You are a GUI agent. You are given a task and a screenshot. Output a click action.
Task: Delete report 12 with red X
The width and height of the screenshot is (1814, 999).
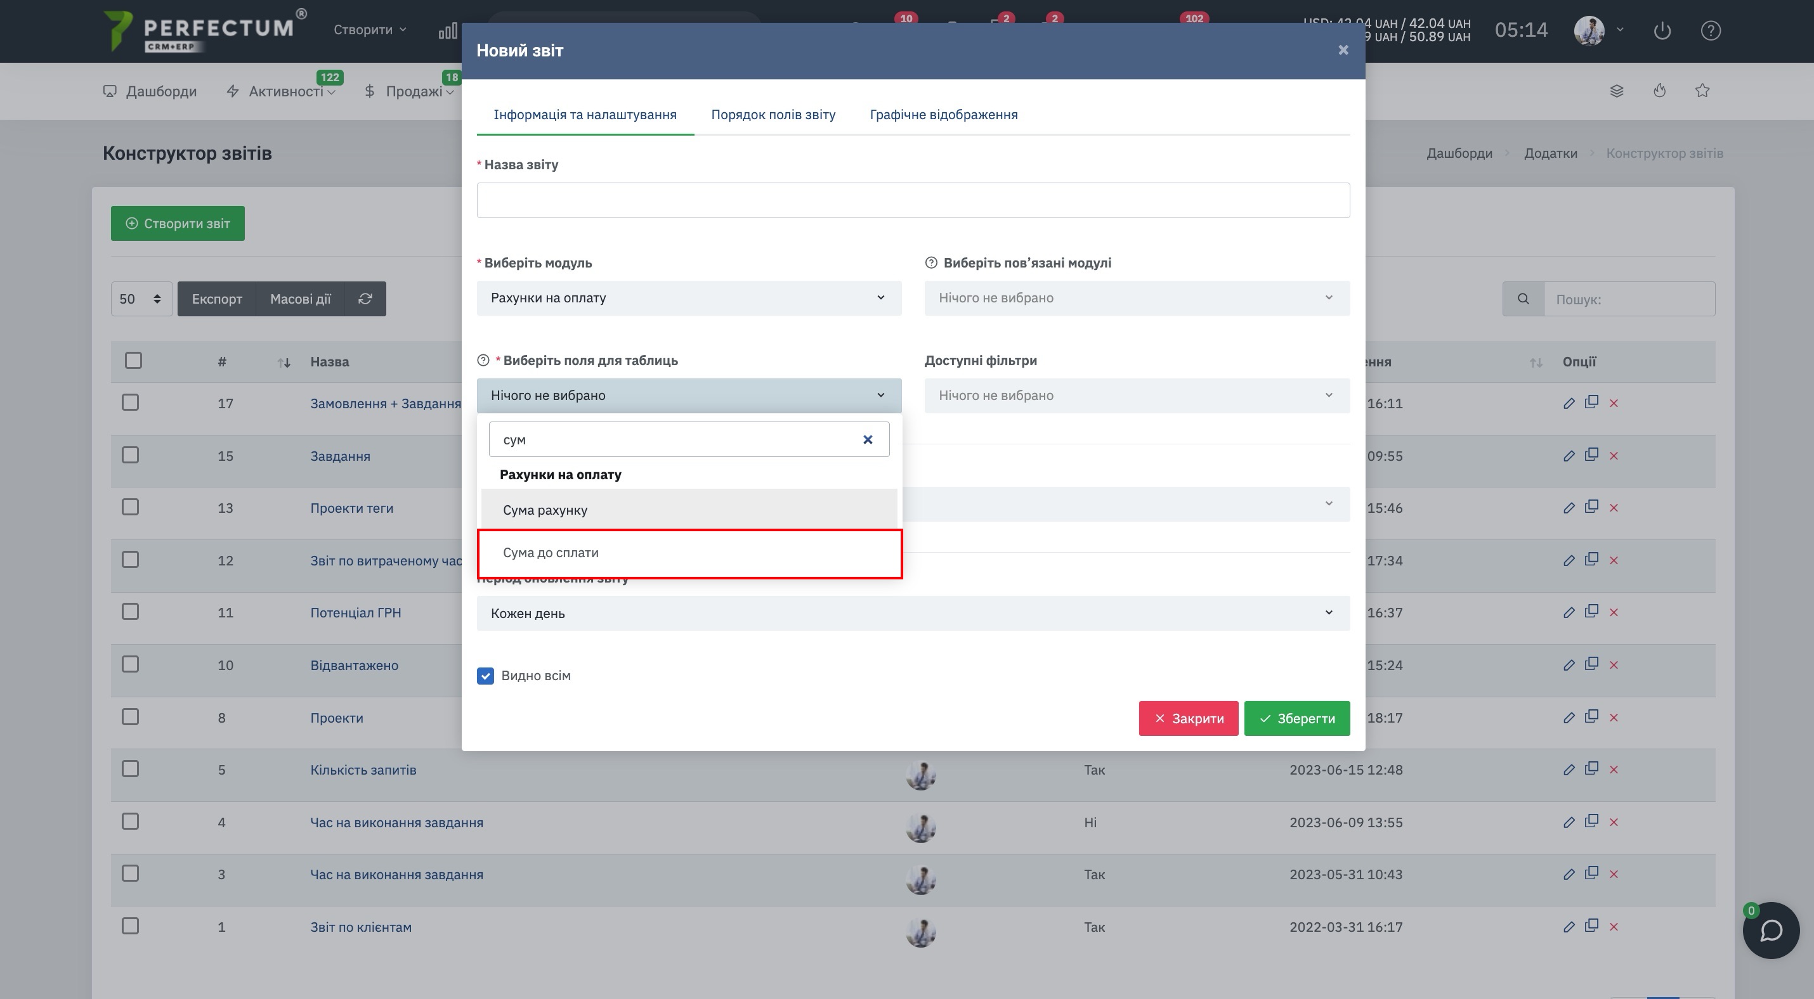click(x=1614, y=561)
